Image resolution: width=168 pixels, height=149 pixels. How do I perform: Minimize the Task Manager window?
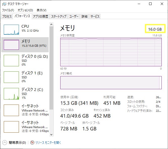tap(139, 4)
